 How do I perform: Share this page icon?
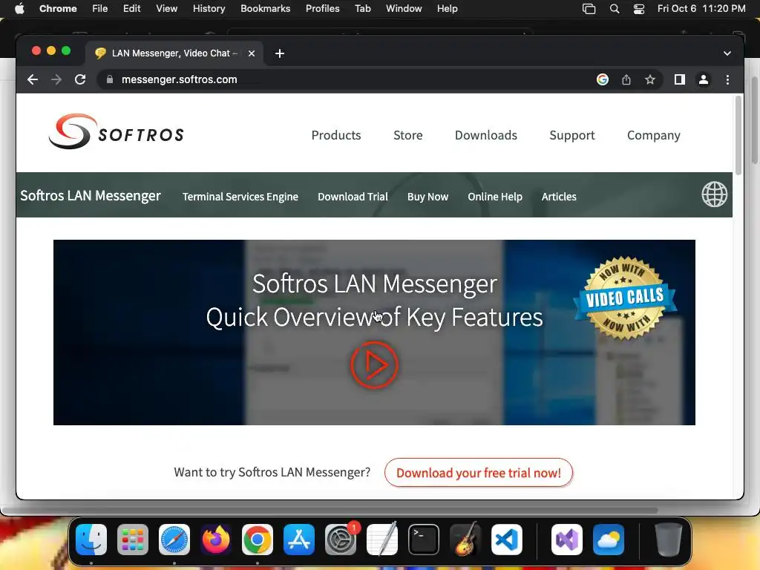(626, 79)
